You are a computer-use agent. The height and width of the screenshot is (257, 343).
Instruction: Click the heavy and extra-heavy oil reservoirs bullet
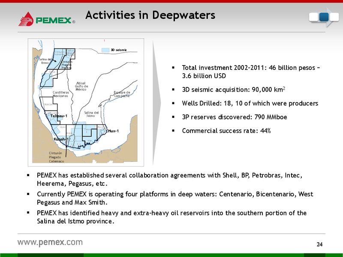pos(172,217)
